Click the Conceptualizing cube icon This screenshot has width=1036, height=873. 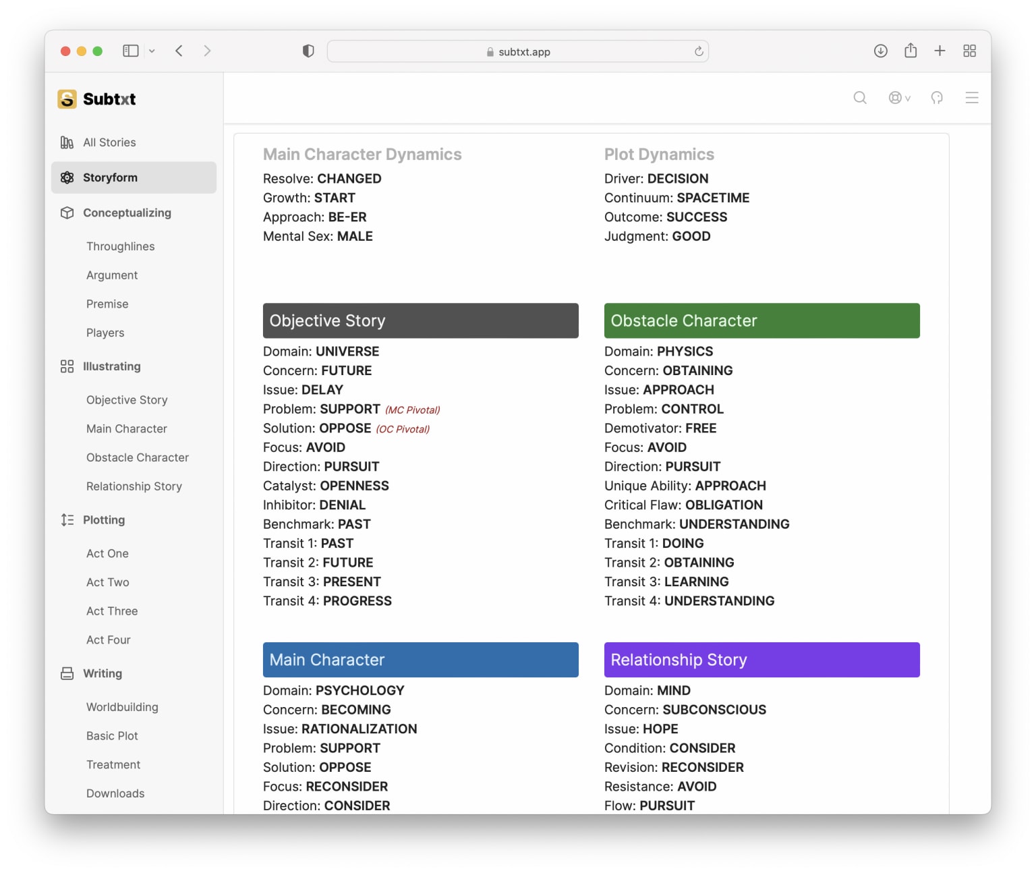(x=67, y=213)
